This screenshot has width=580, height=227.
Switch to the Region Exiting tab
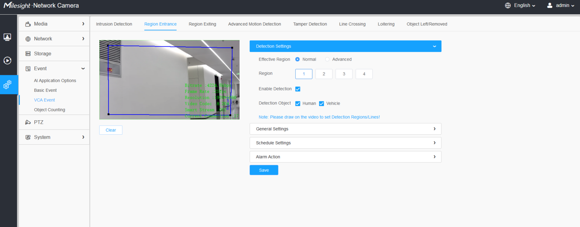pos(202,24)
